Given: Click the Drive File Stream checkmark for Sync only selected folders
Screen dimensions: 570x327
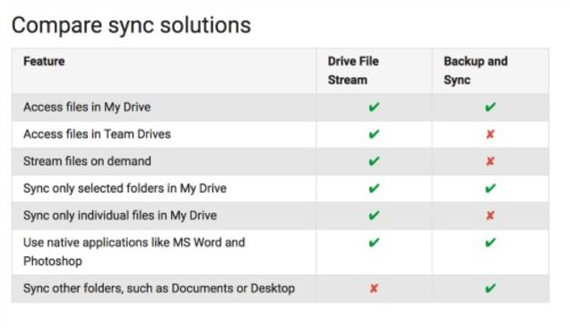Looking at the screenshot, I should [x=374, y=188].
